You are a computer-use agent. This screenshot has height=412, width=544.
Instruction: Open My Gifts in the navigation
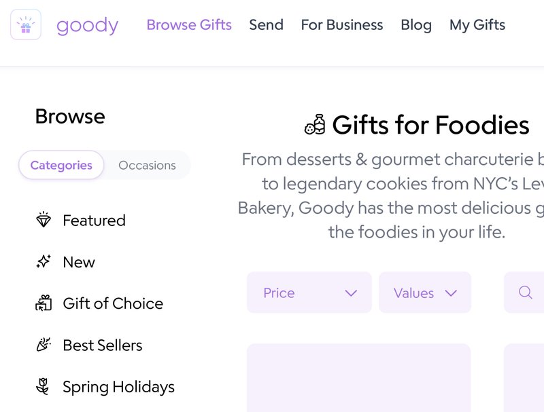pos(477,25)
